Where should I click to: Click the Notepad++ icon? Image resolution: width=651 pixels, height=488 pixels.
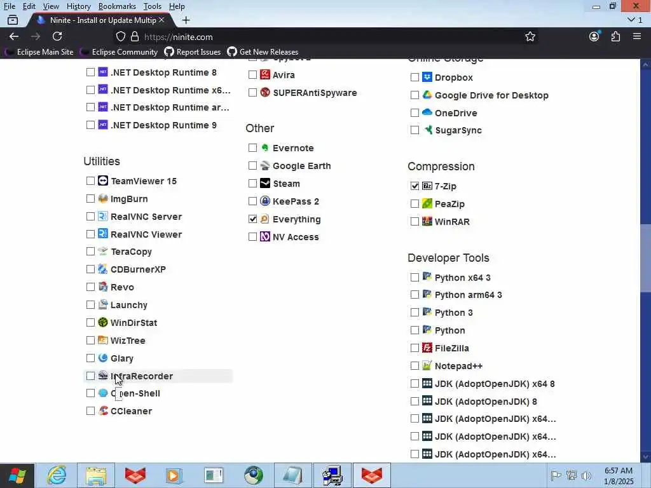pos(427,365)
